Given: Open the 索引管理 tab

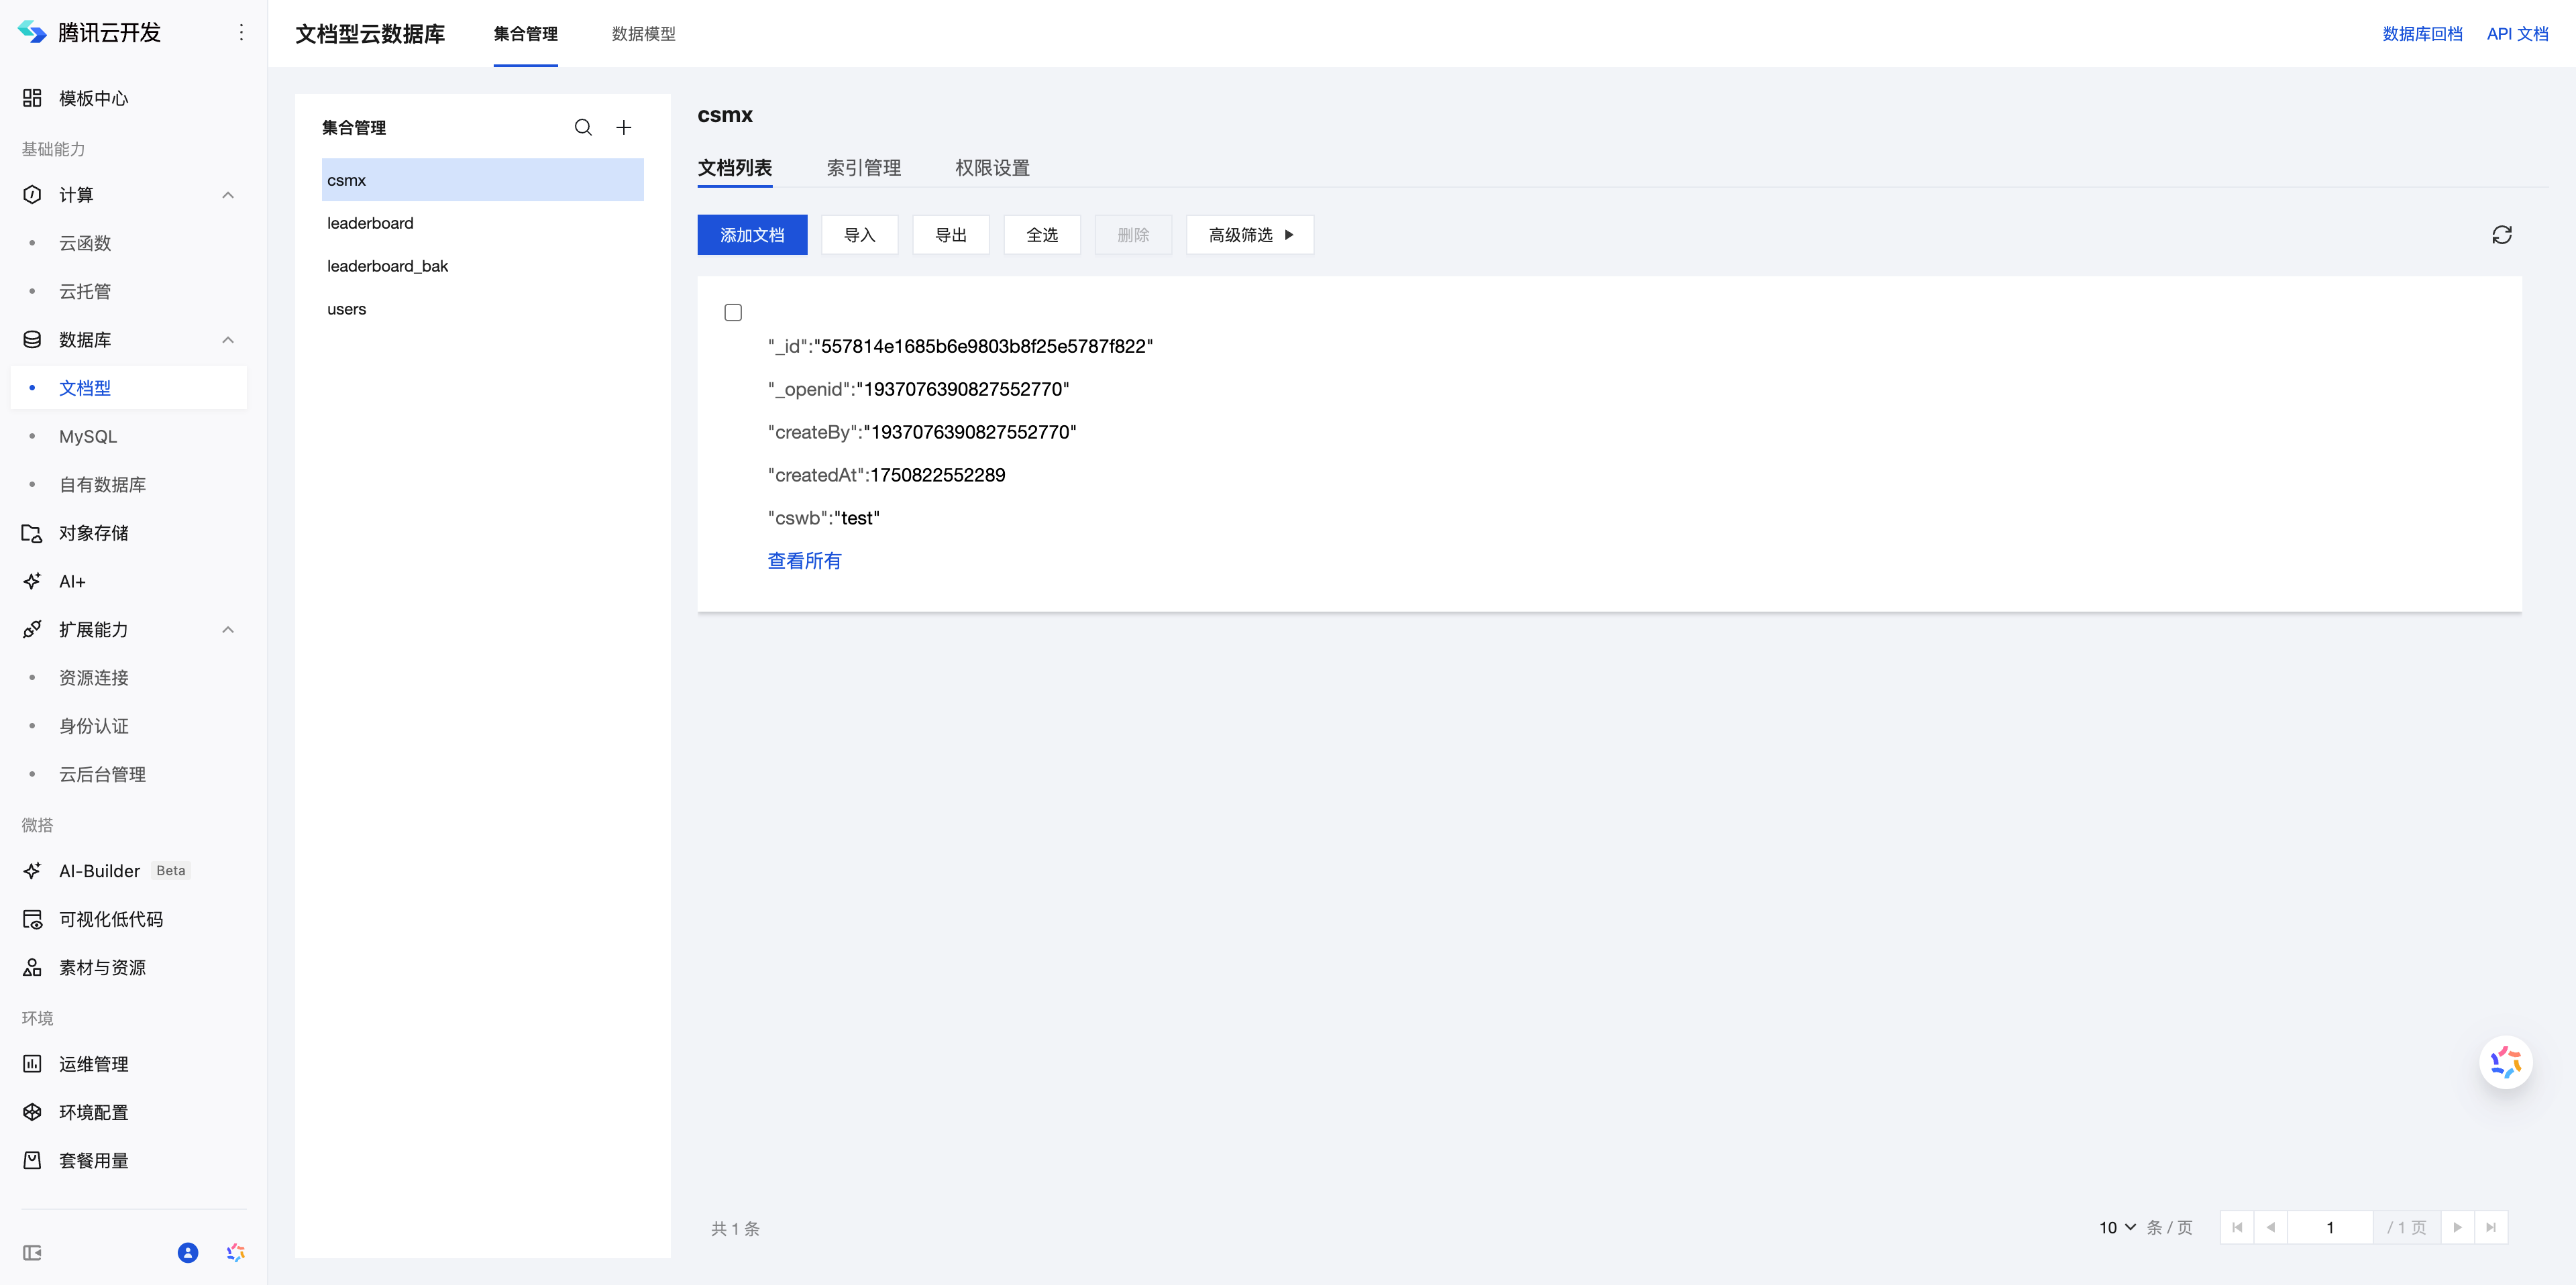Looking at the screenshot, I should (x=864, y=167).
